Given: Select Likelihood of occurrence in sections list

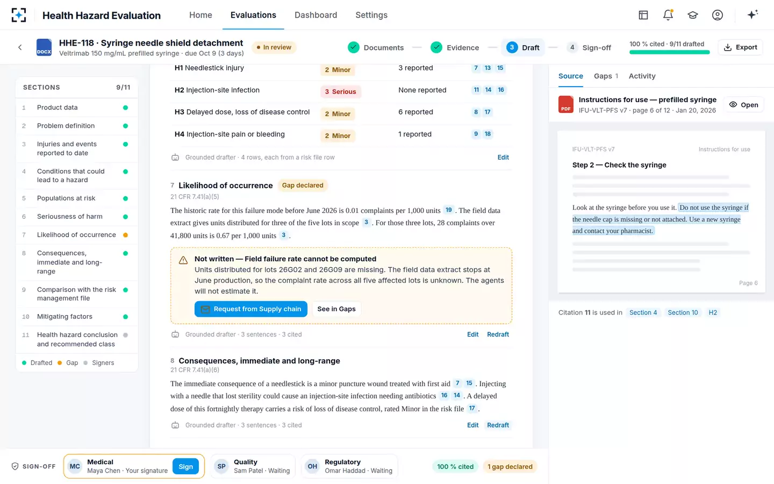Looking at the screenshot, I should (77, 235).
